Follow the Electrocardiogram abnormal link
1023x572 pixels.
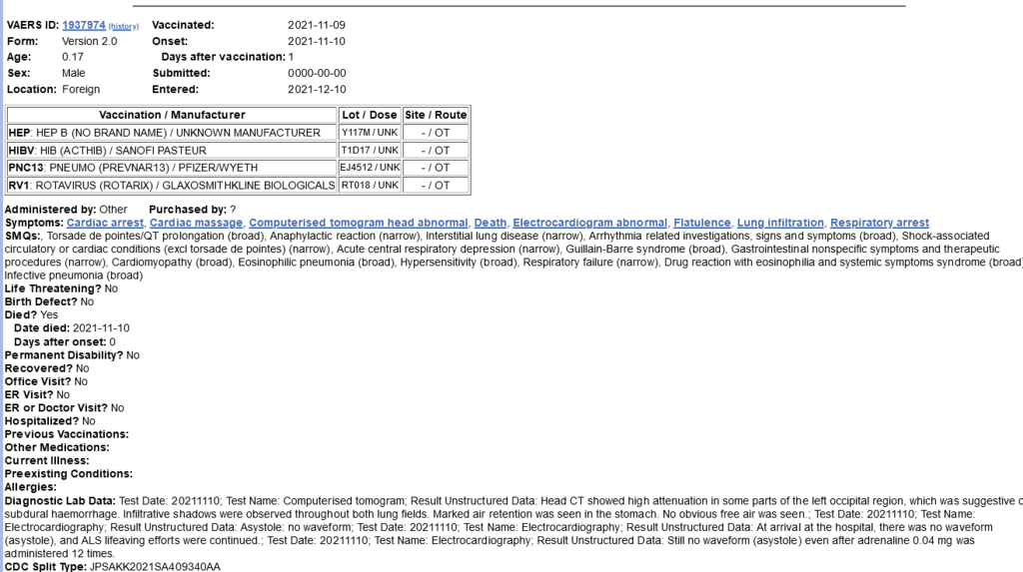tap(589, 223)
